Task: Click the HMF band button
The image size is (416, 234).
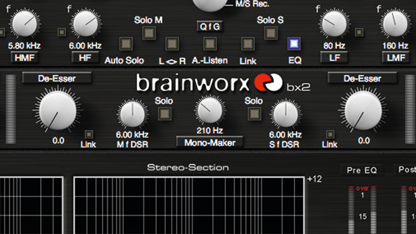Action: tap(24, 58)
